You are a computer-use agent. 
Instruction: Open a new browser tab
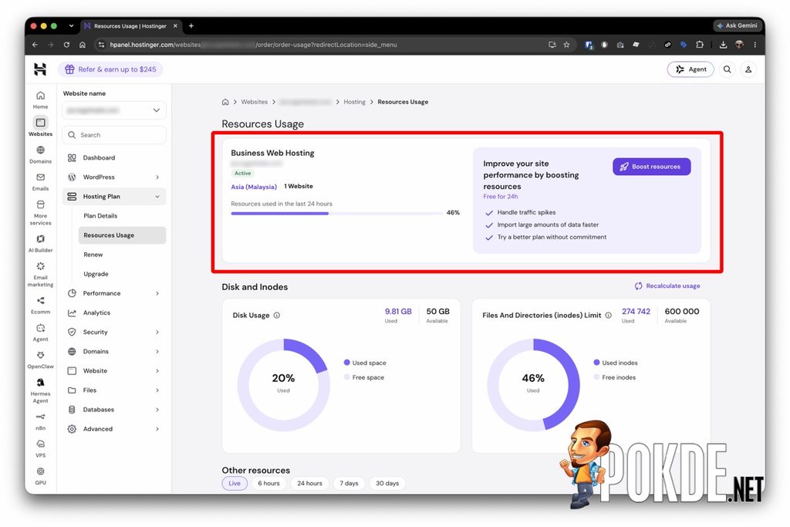point(191,25)
